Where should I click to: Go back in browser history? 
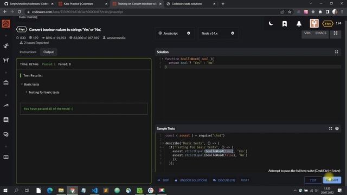tap(5, 12)
